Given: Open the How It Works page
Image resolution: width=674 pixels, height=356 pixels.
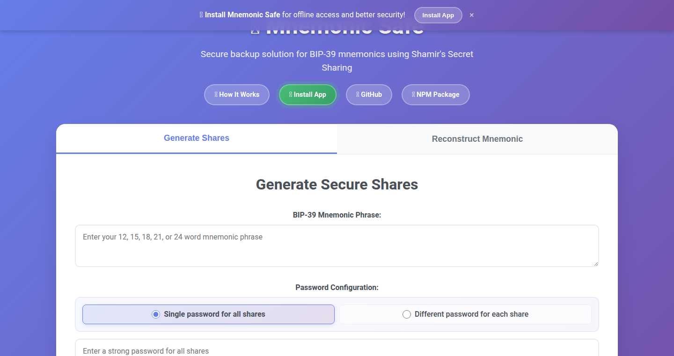Looking at the screenshot, I should pos(237,94).
